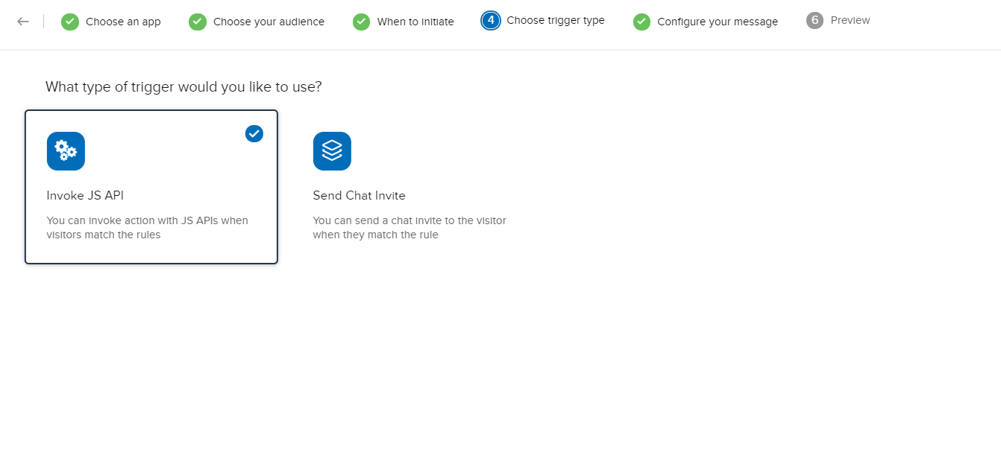Click green checkmark beside Choose your audience
1001x455 pixels.
pos(198,22)
